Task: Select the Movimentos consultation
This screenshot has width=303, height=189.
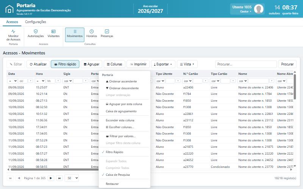Action: click(x=75, y=35)
